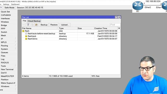Open Quick Set in sidebar

pyautogui.click(x=5, y=12)
